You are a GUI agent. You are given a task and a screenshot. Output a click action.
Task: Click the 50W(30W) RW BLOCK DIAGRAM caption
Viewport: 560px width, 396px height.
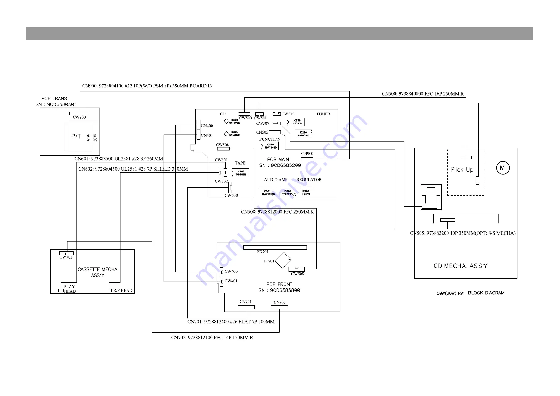click(x=471, y=293)
